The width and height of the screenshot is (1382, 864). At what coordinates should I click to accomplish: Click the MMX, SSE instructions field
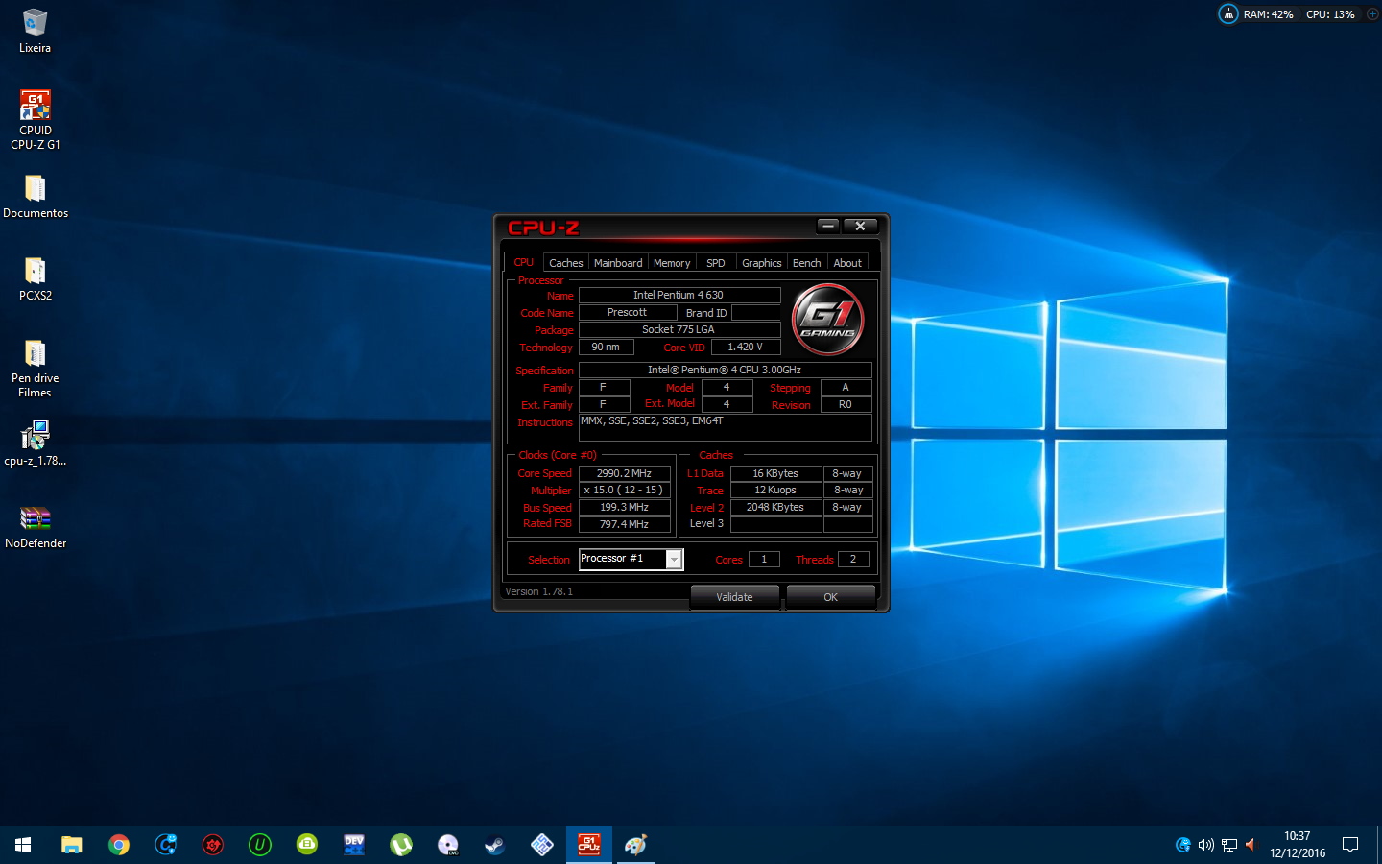[x=725, y=427]
